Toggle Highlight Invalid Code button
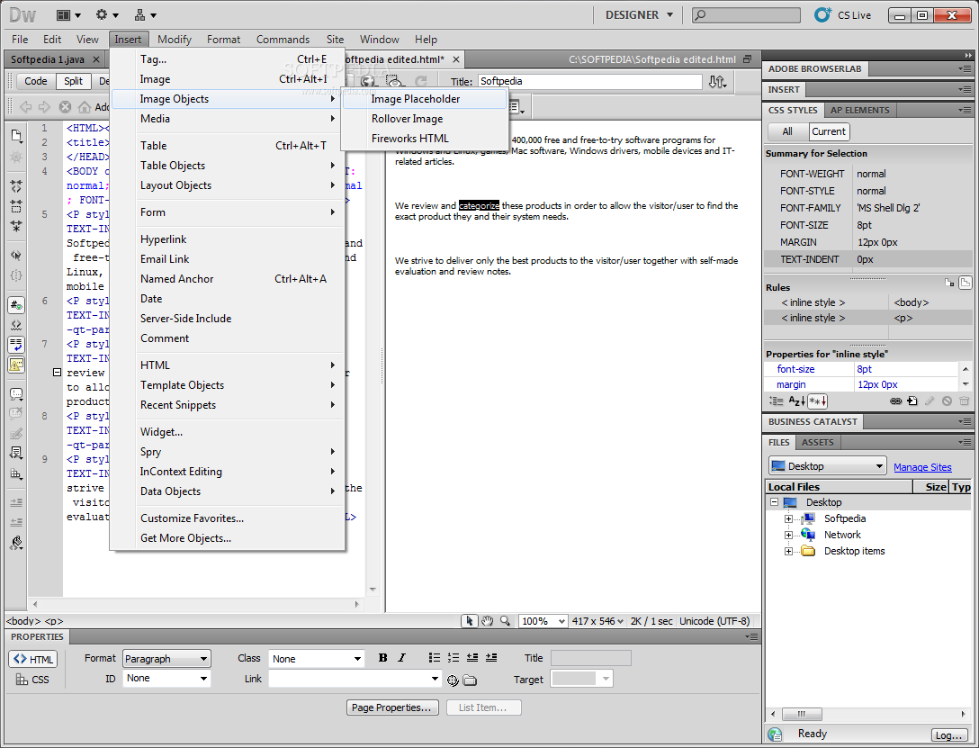 point(16,325)
